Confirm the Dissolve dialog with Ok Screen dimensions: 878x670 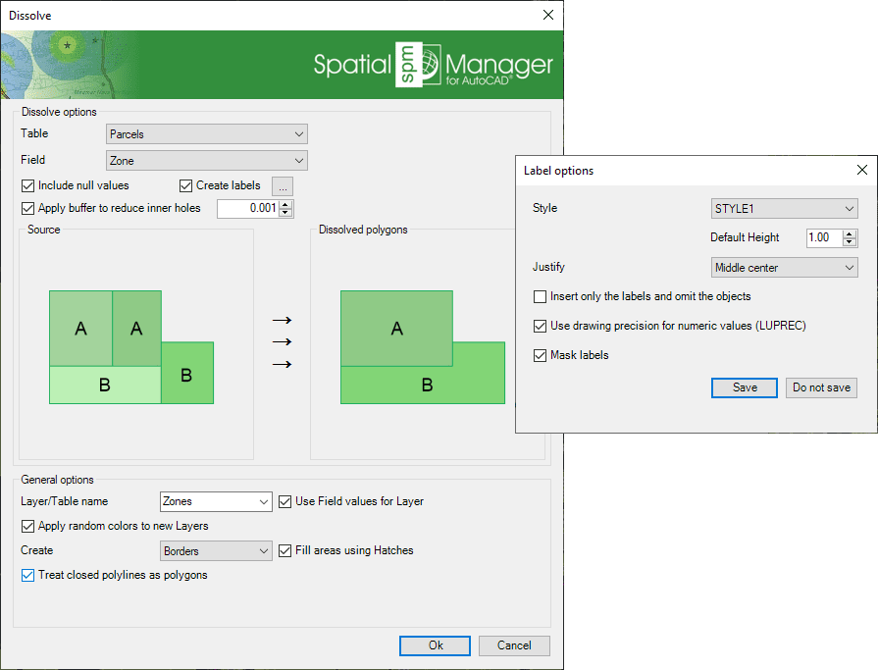(x=434, y=645)
